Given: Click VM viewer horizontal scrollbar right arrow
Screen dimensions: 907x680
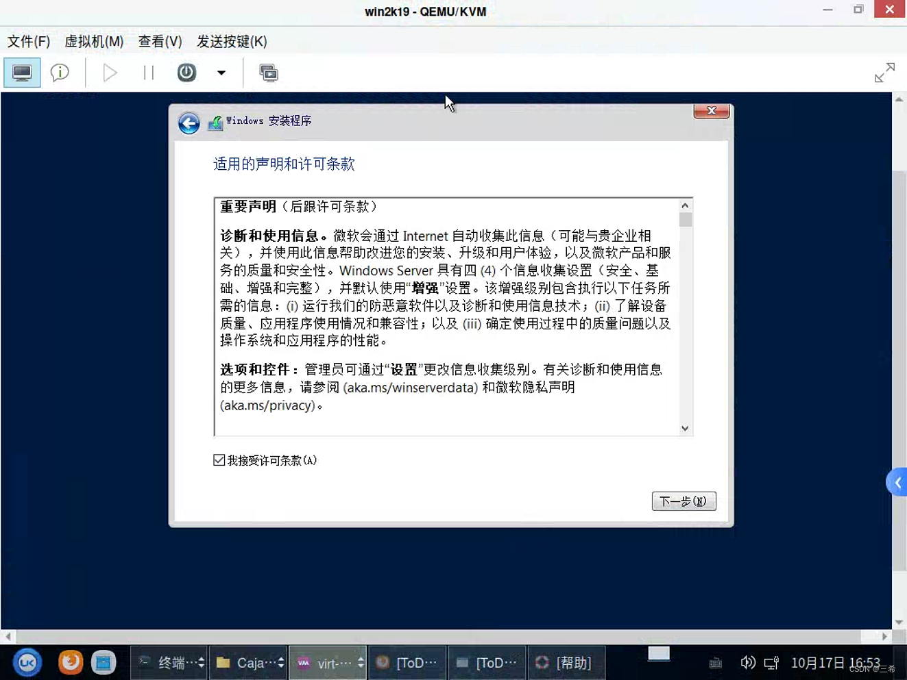Looking at the screenshot, I should 884,636.
